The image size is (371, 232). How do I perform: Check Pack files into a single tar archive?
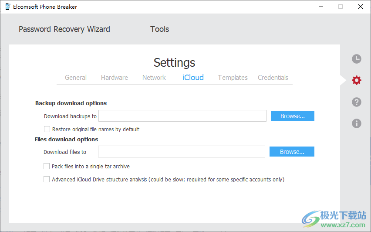point(47,166)
